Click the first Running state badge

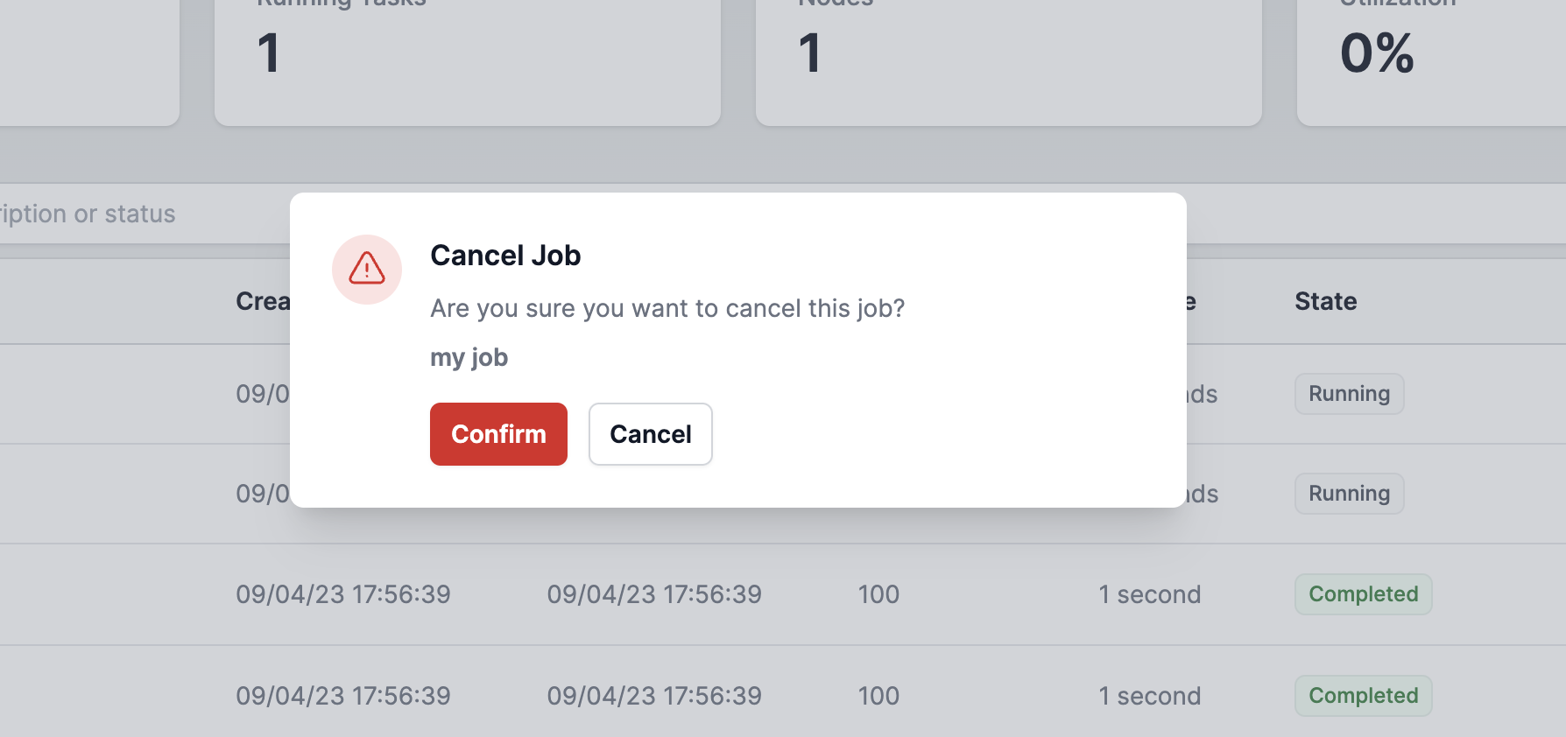click(x=1349, y=394)
